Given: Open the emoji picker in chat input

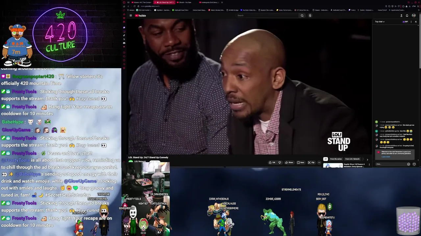Looking at the screenshot, I should (409, 164).
